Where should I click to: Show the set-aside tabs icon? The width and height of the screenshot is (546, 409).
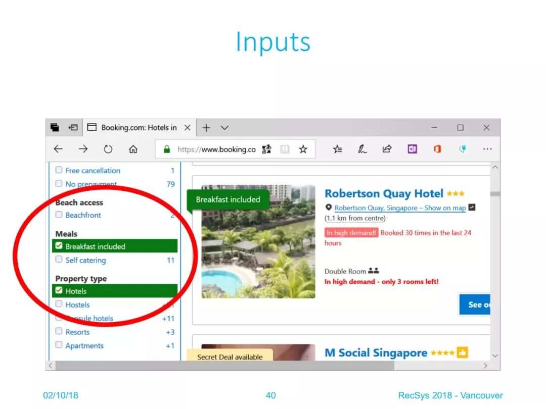[x=55, y=128]
